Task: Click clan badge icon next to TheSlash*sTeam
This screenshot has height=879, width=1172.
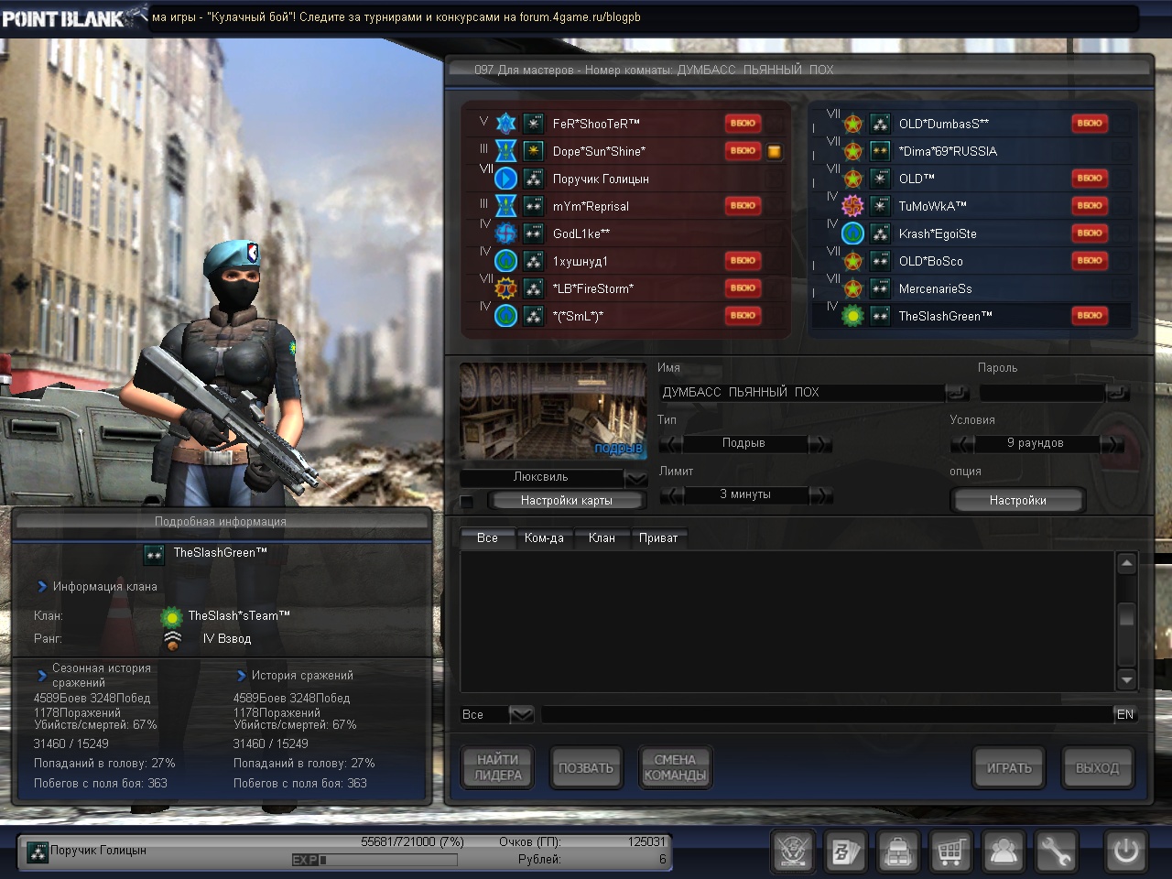Action: pyautogui.click(x=171, y=616)
